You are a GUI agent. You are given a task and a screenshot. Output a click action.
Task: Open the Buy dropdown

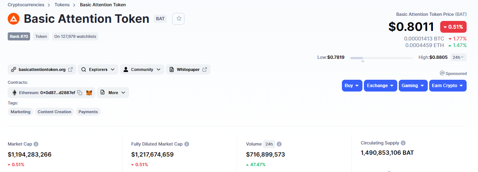tap(352, 86)
